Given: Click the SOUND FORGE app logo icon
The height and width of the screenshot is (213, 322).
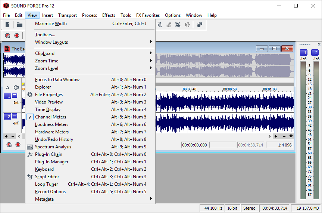Looking at the screenshot, I should click(6, 6).
